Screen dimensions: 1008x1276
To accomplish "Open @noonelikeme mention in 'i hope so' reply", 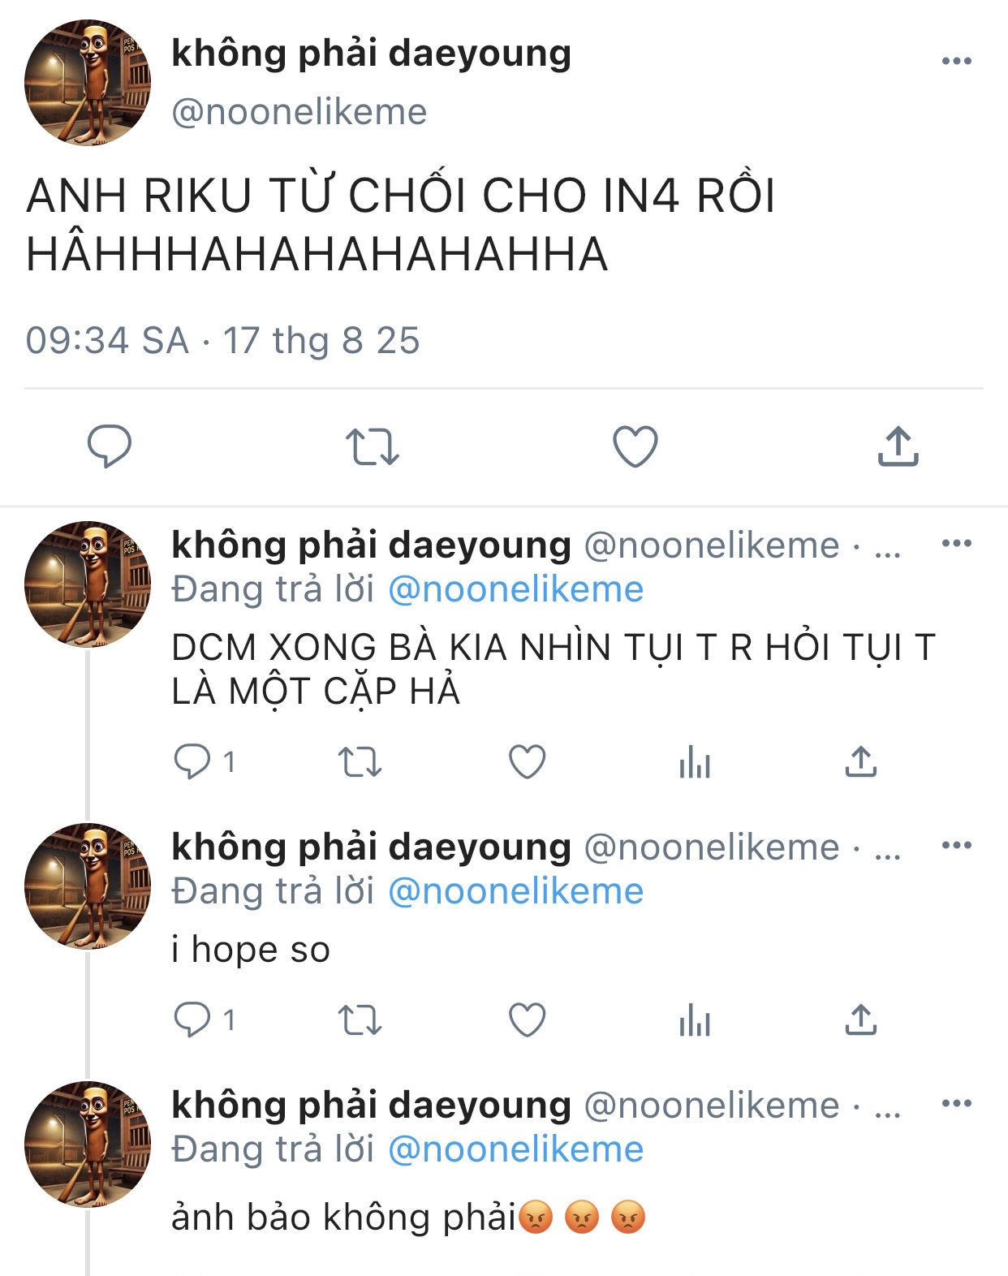I will (516, 891).
